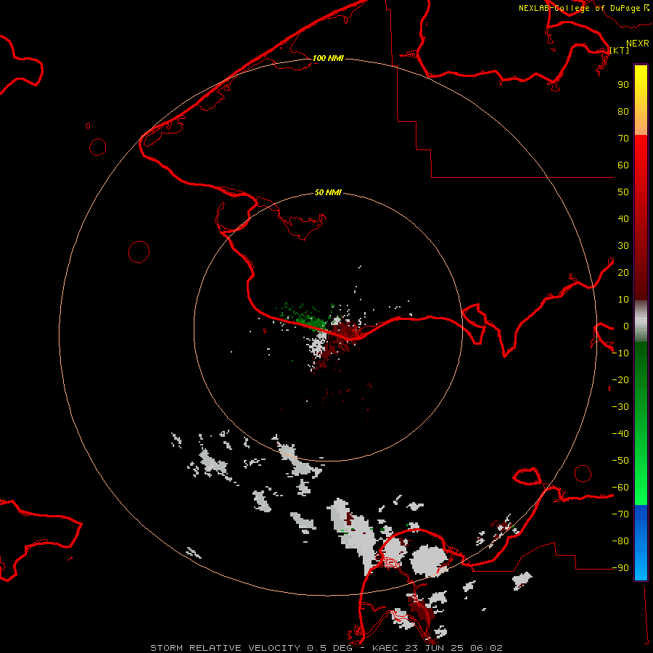
Task: Click the -40 value on the velocity scale
Action: 620,434
